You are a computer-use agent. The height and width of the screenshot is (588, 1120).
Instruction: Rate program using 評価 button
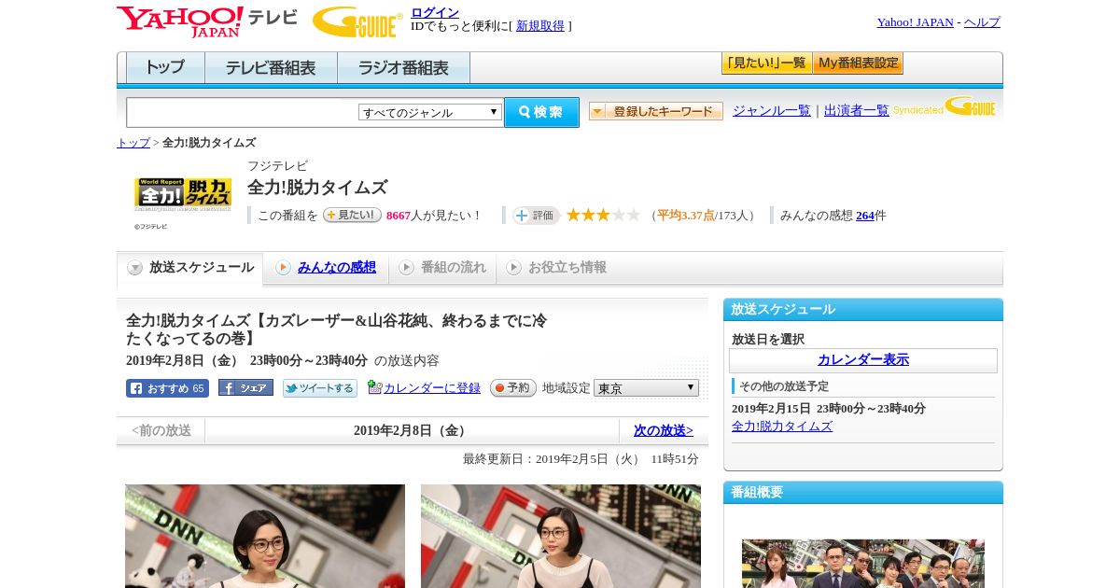click(x=536, y=216)
